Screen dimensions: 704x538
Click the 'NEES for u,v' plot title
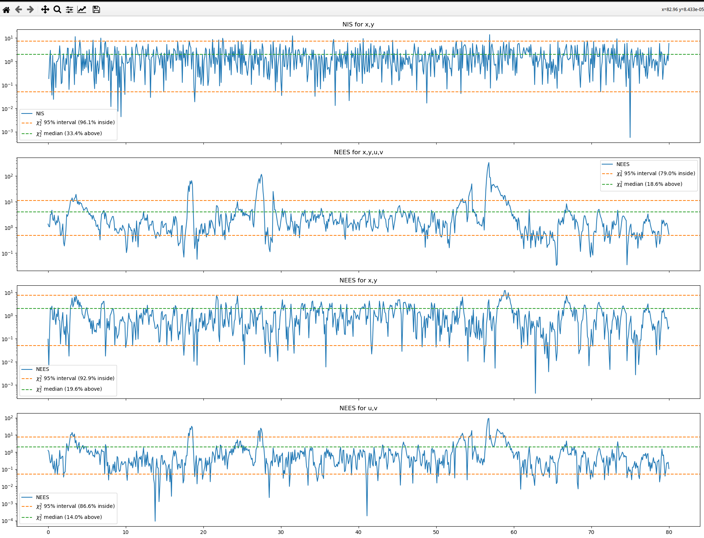[358, 408]
